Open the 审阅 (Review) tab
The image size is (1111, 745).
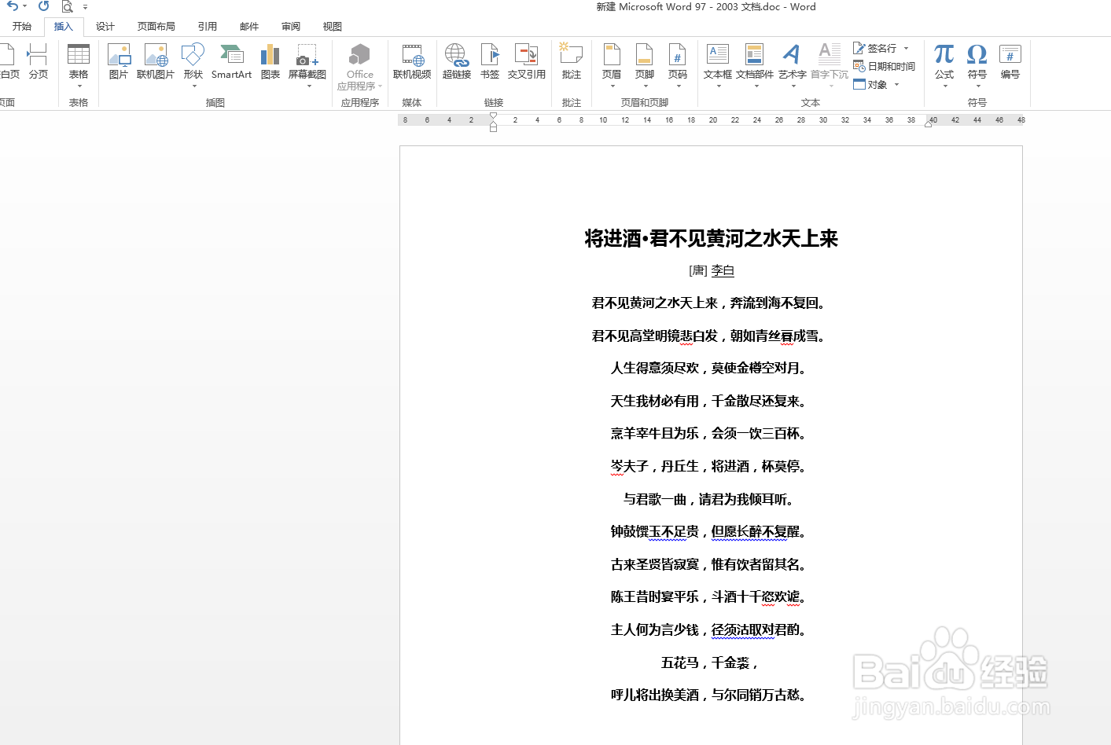[x=291, y=27]
